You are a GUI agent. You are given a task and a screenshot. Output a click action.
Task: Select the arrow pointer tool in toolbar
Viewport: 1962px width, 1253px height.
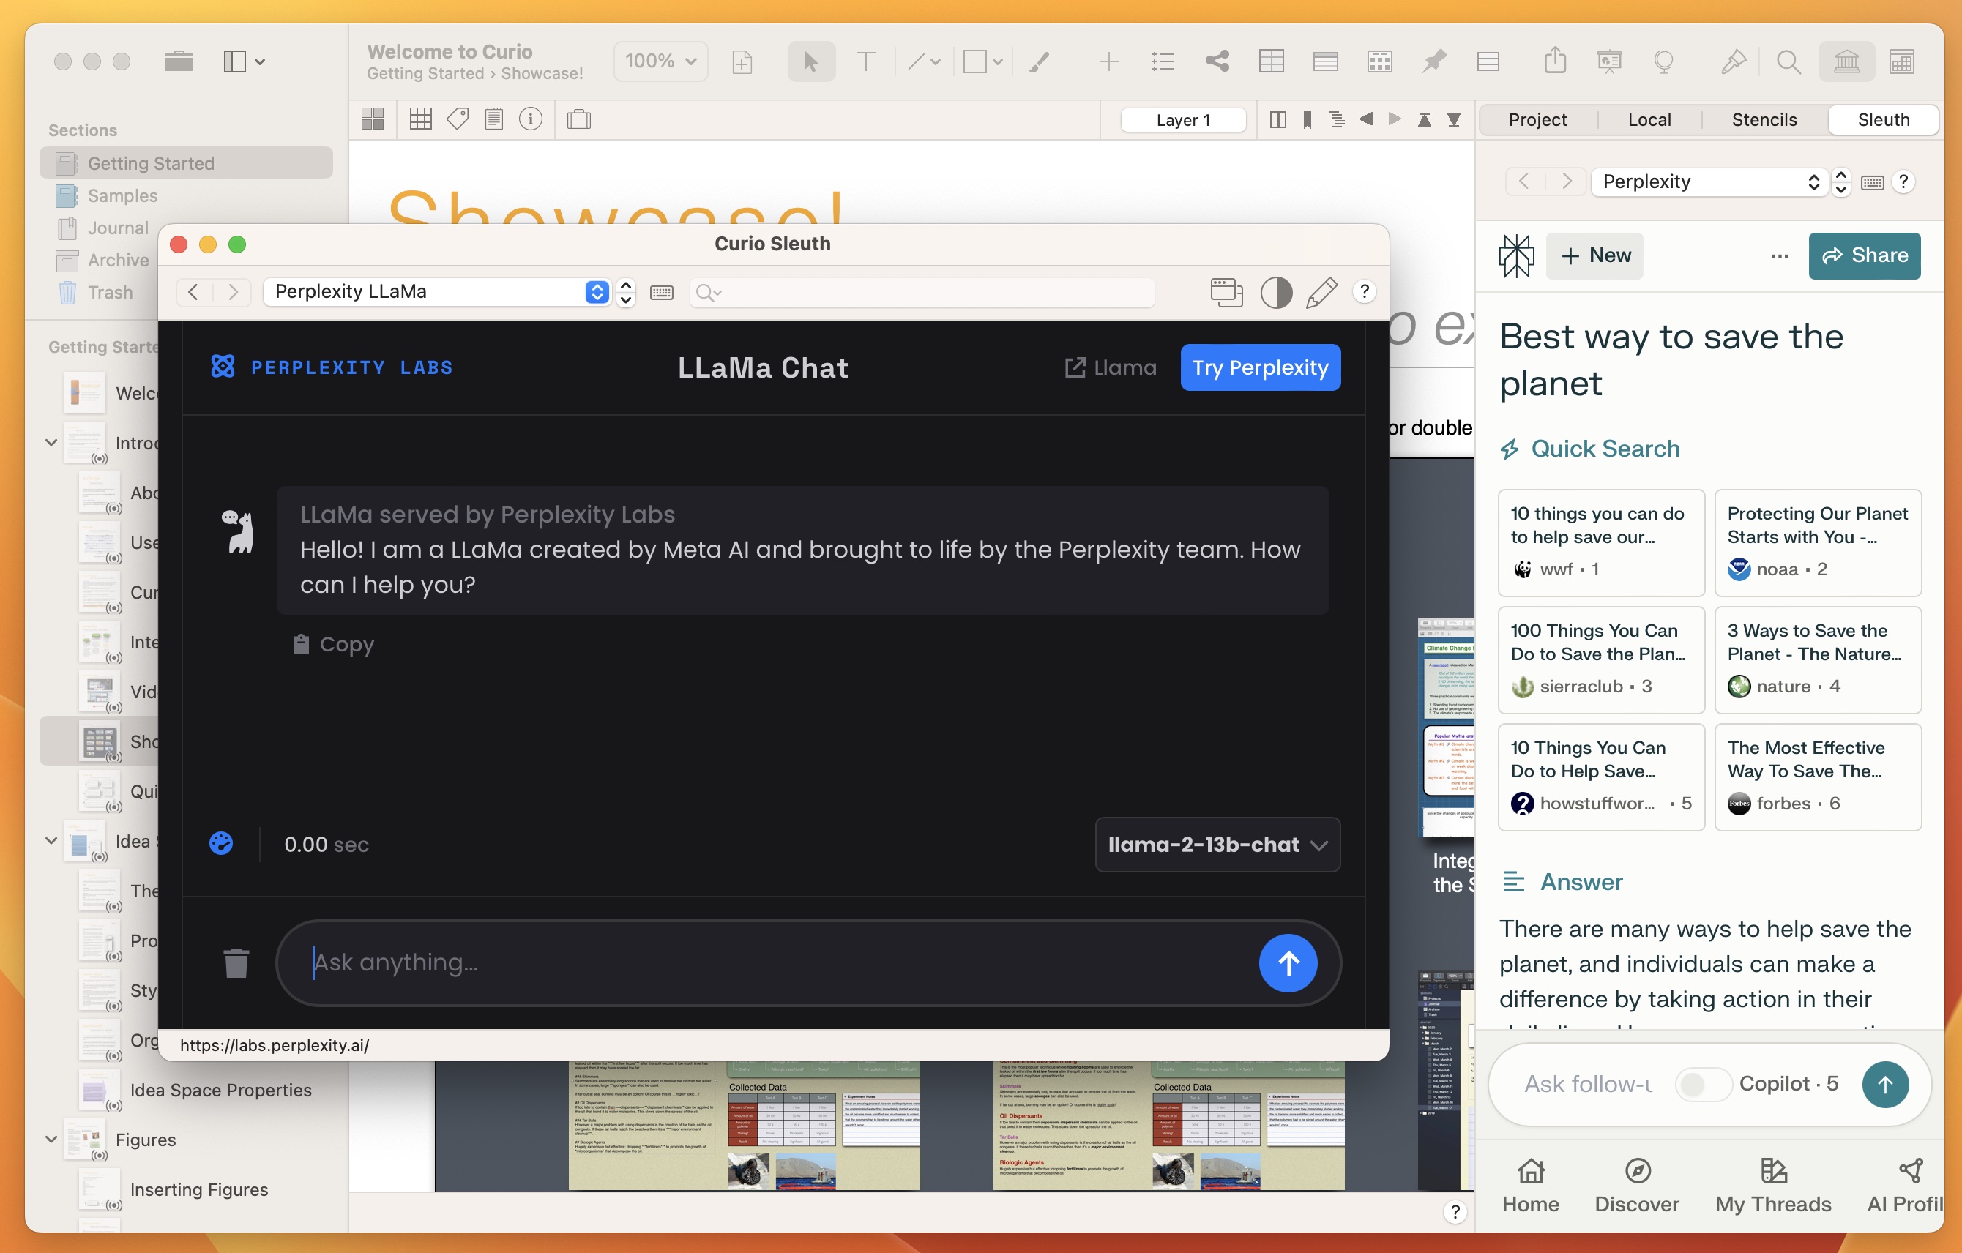point(810,61)
